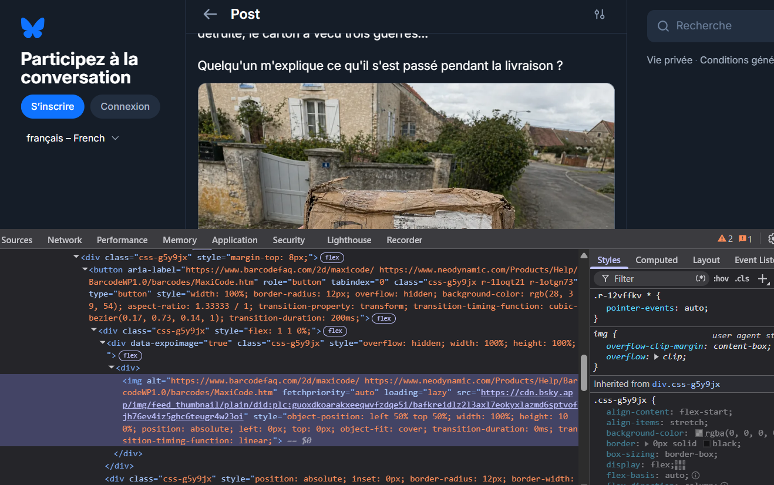774x485 pixels.
Task: Click the Bluesky butterfly logo
Action: click(32, 28)
